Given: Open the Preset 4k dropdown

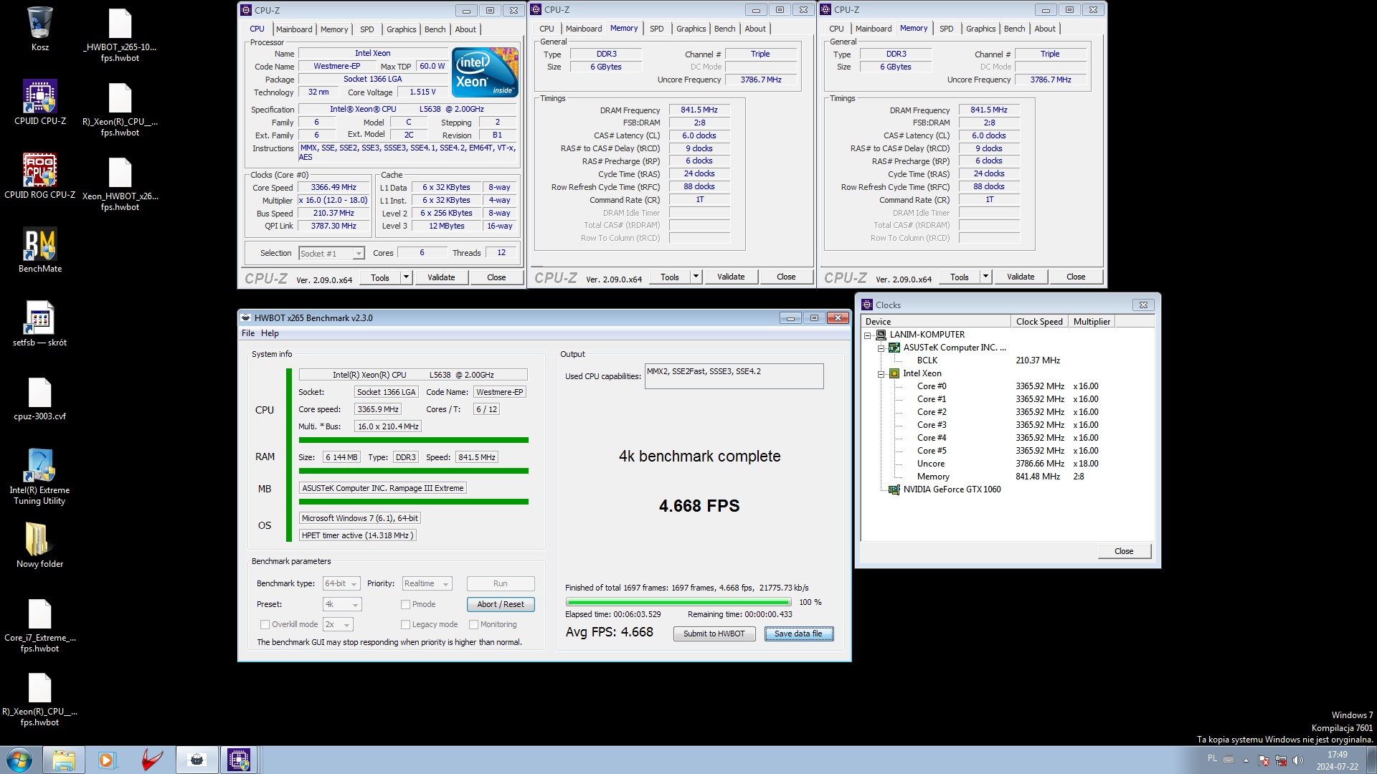Looking at the screenshot, I should coord(342,604).
